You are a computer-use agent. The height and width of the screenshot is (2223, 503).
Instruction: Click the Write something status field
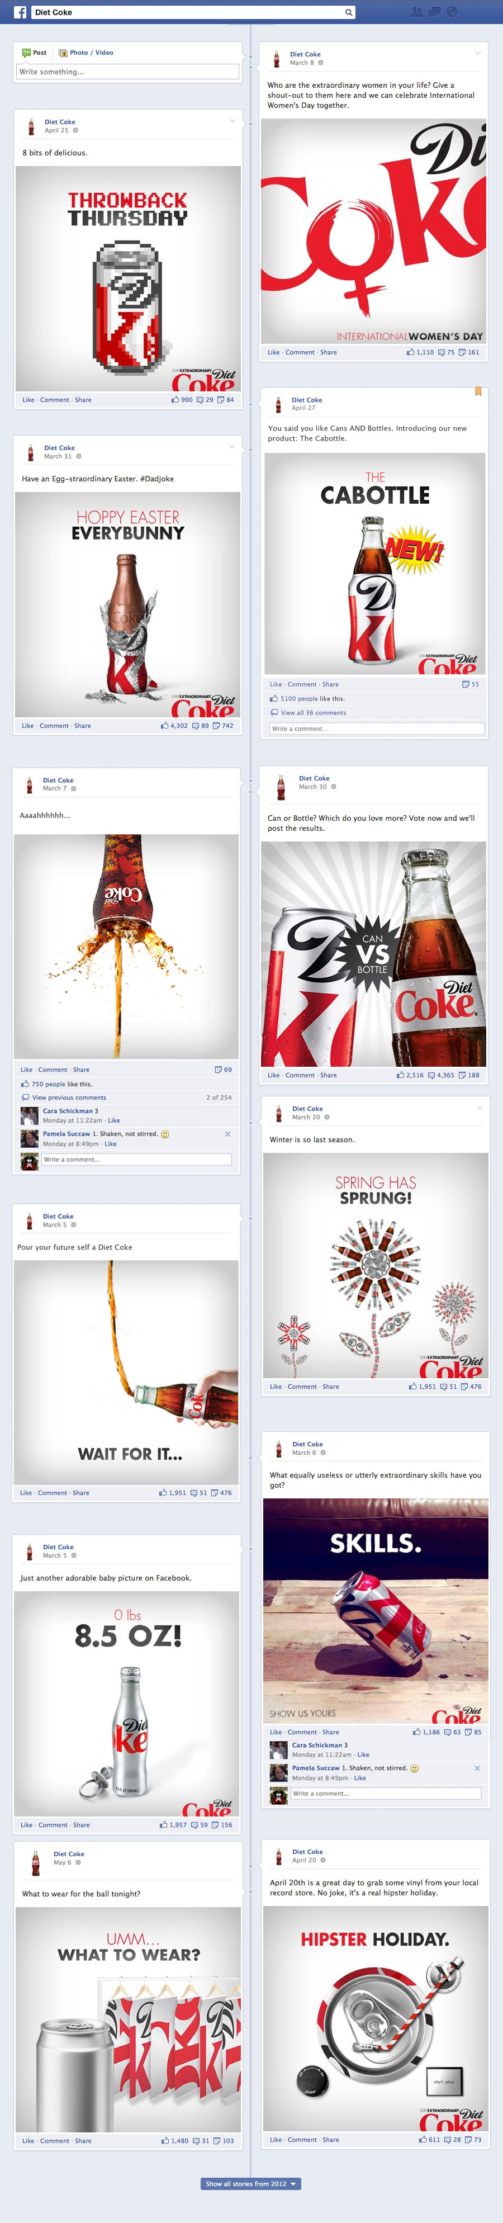(x=127, y=72)
